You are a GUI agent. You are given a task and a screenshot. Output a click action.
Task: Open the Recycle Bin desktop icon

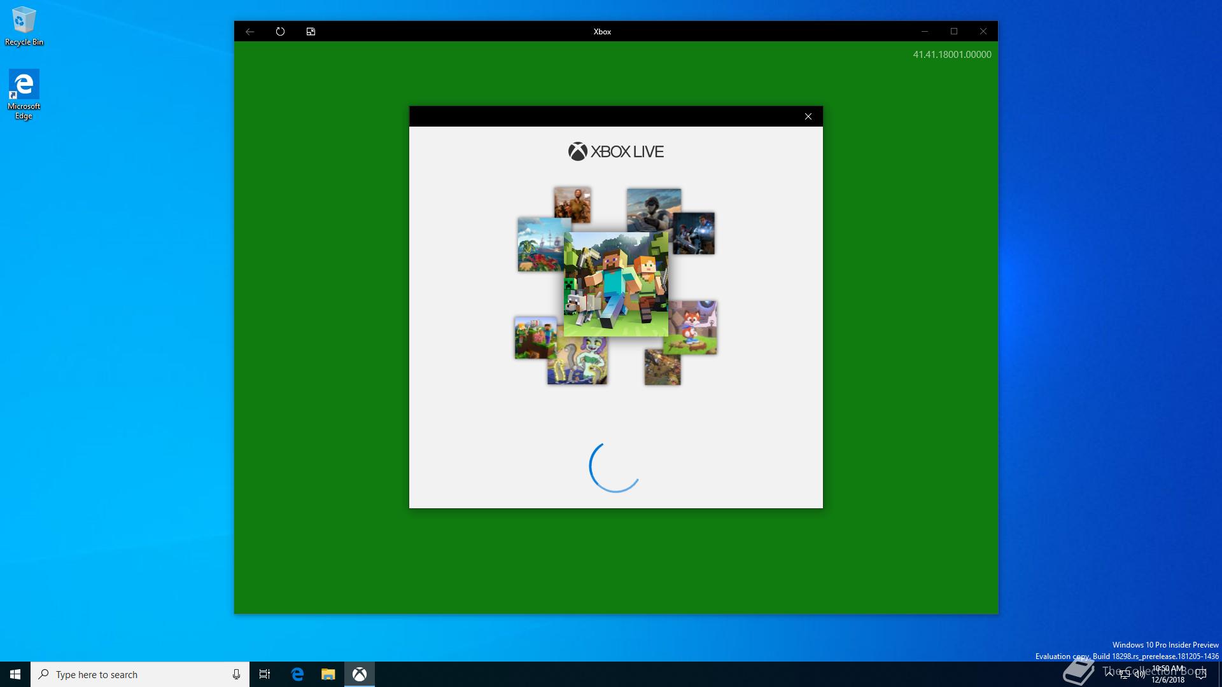(x=24, y=27)
